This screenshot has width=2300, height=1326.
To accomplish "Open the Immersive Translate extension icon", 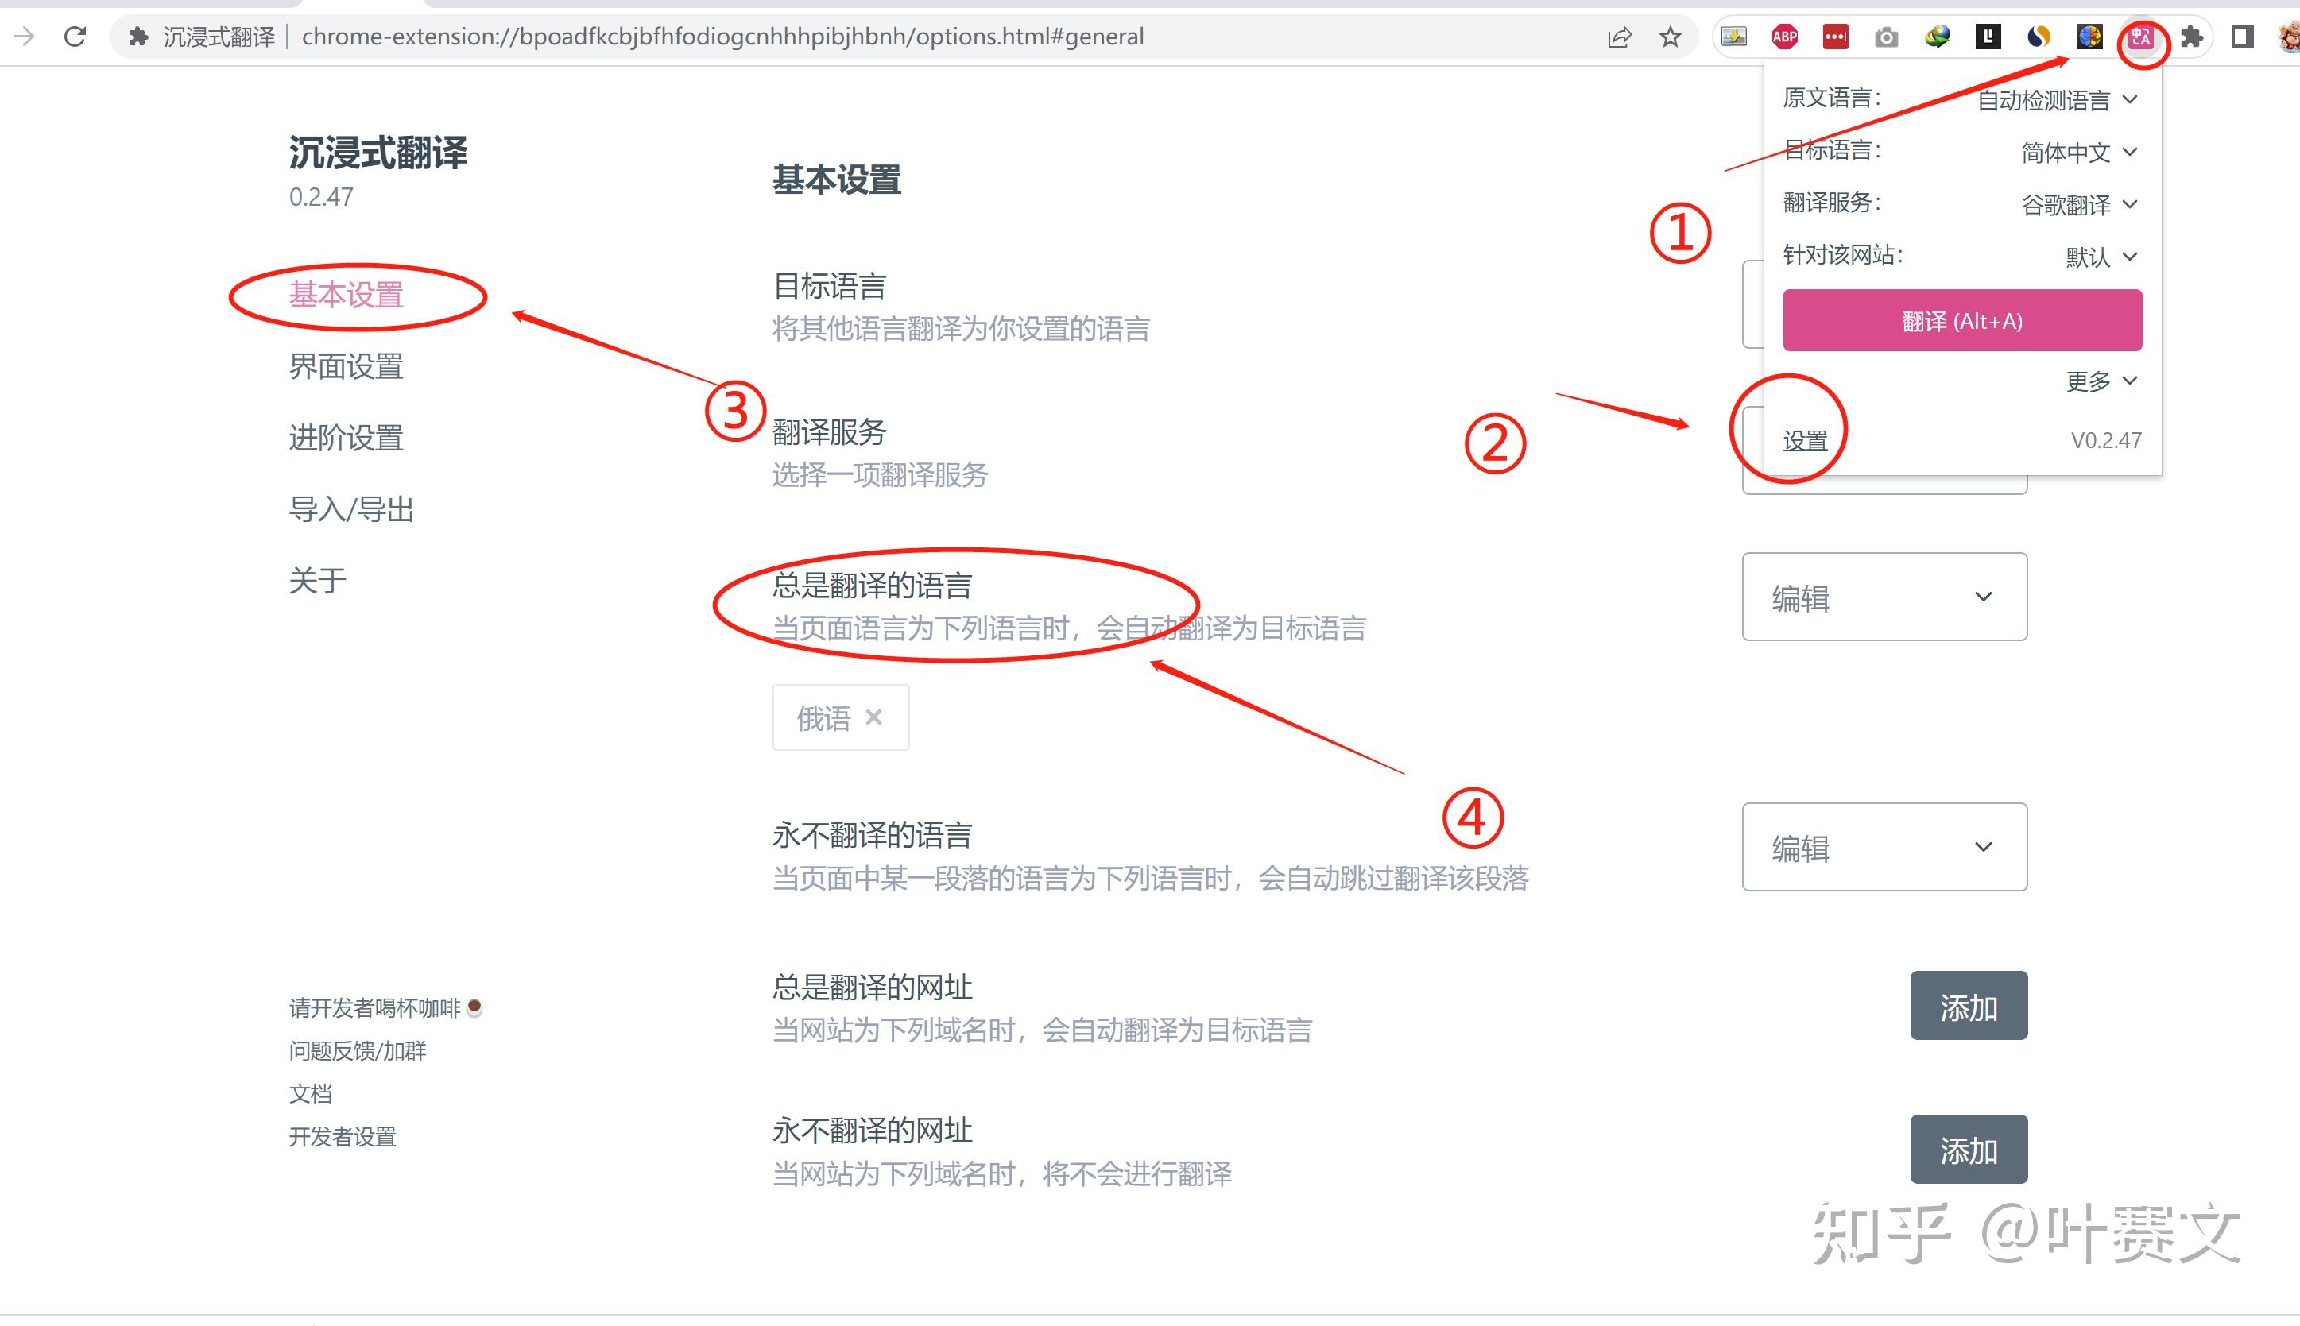I will (2142, 37).
